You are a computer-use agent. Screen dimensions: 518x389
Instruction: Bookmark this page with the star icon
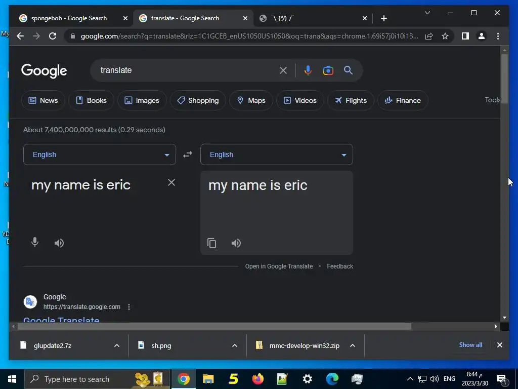pyautogui.click(x=445, y=36)
